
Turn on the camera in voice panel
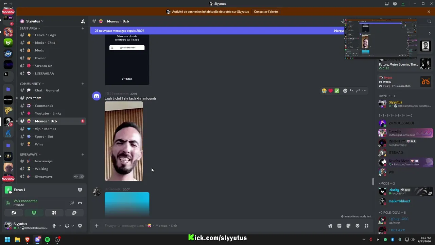[14, 213]
